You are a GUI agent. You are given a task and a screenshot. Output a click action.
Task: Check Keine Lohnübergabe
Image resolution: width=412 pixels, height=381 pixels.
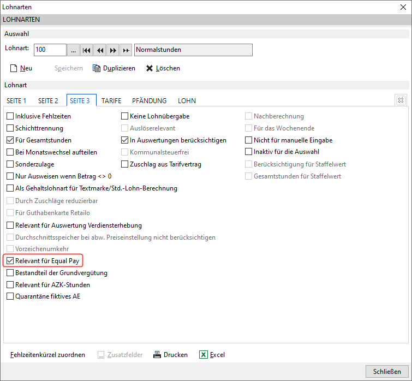click(124, 116)
